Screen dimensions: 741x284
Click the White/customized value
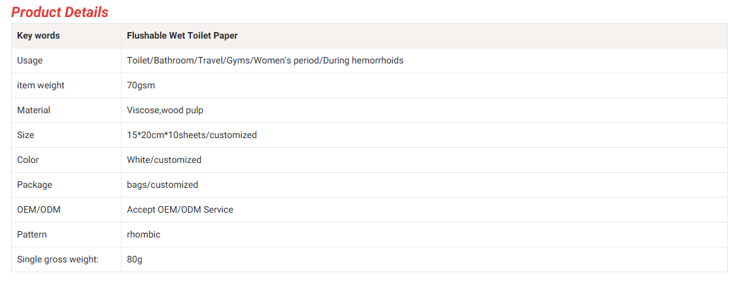(164, 160)
